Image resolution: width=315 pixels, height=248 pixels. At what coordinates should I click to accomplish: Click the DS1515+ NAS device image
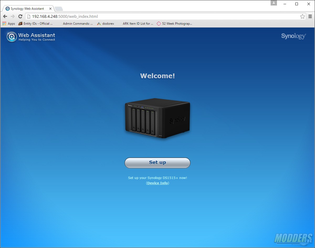(157, 118)
